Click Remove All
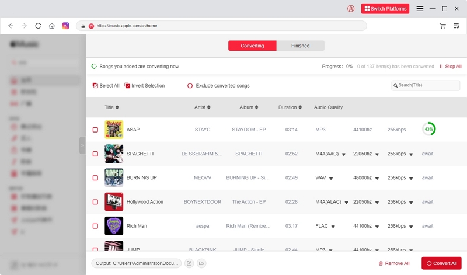Image resolution: width=467 pixels, height=275 pixels. tap(393, 263)
